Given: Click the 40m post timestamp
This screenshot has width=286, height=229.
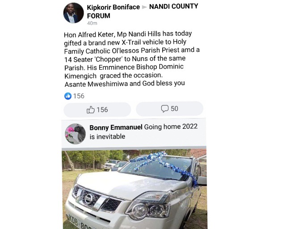Looking at the screenshot, I should [92, 23].
